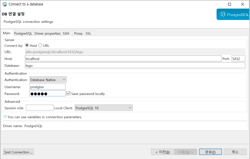This screenshot has height=159, width=250.
Task: Open the Proxy tab
Action: [x=78, y=33]
